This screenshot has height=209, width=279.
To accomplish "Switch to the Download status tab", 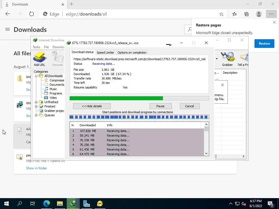I will (x=83, y=52).
